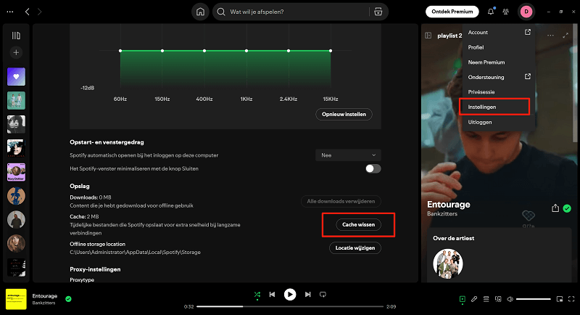
Task: Click the Cache wissen button
Action: pyautogui.click(x=358, y=225)
